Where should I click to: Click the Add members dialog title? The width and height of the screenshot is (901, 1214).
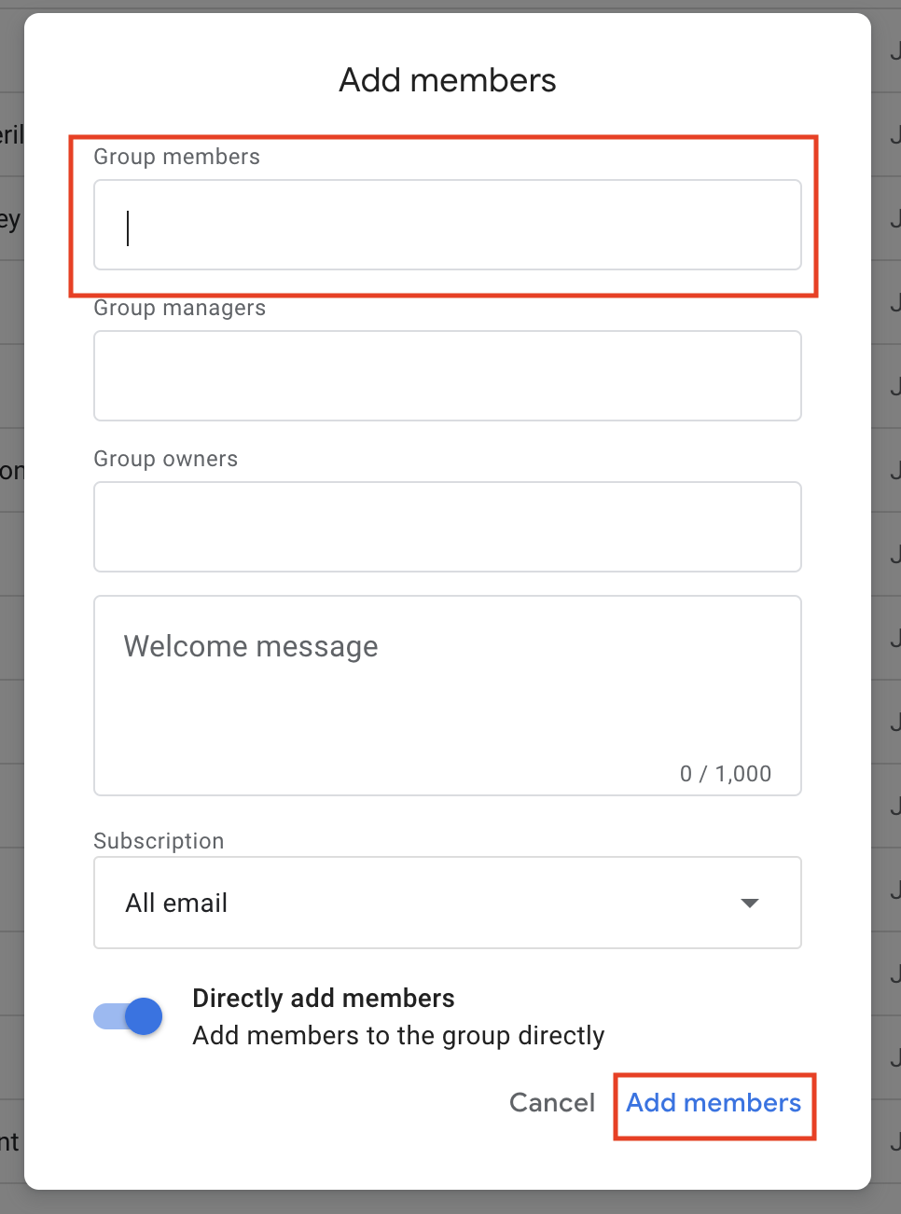point(448,80)
